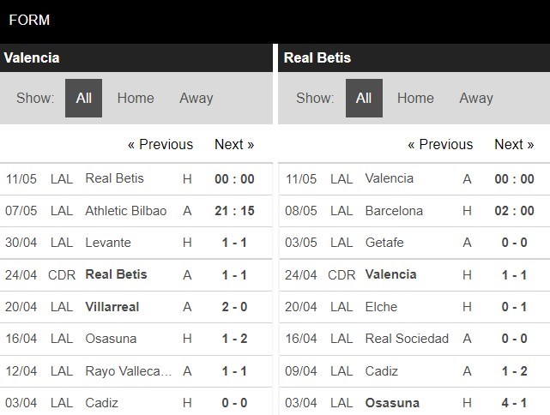550x415 pixels.
Task: Select the All tab in Real Betis panel
Action: click(364, 98)
